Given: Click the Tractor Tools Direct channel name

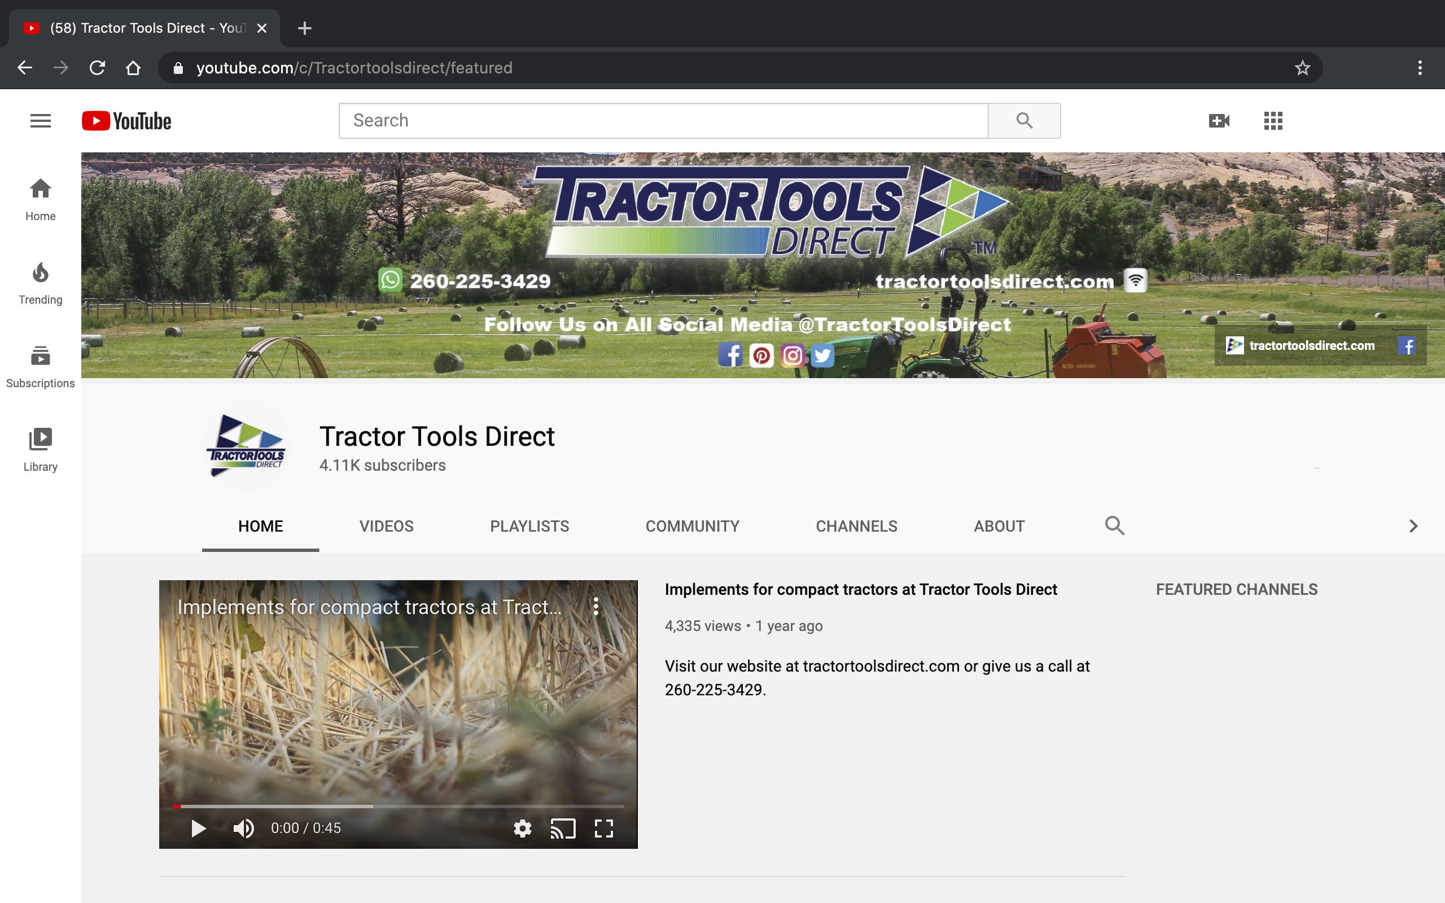Looking at the screenshot, I should (437, 437).
